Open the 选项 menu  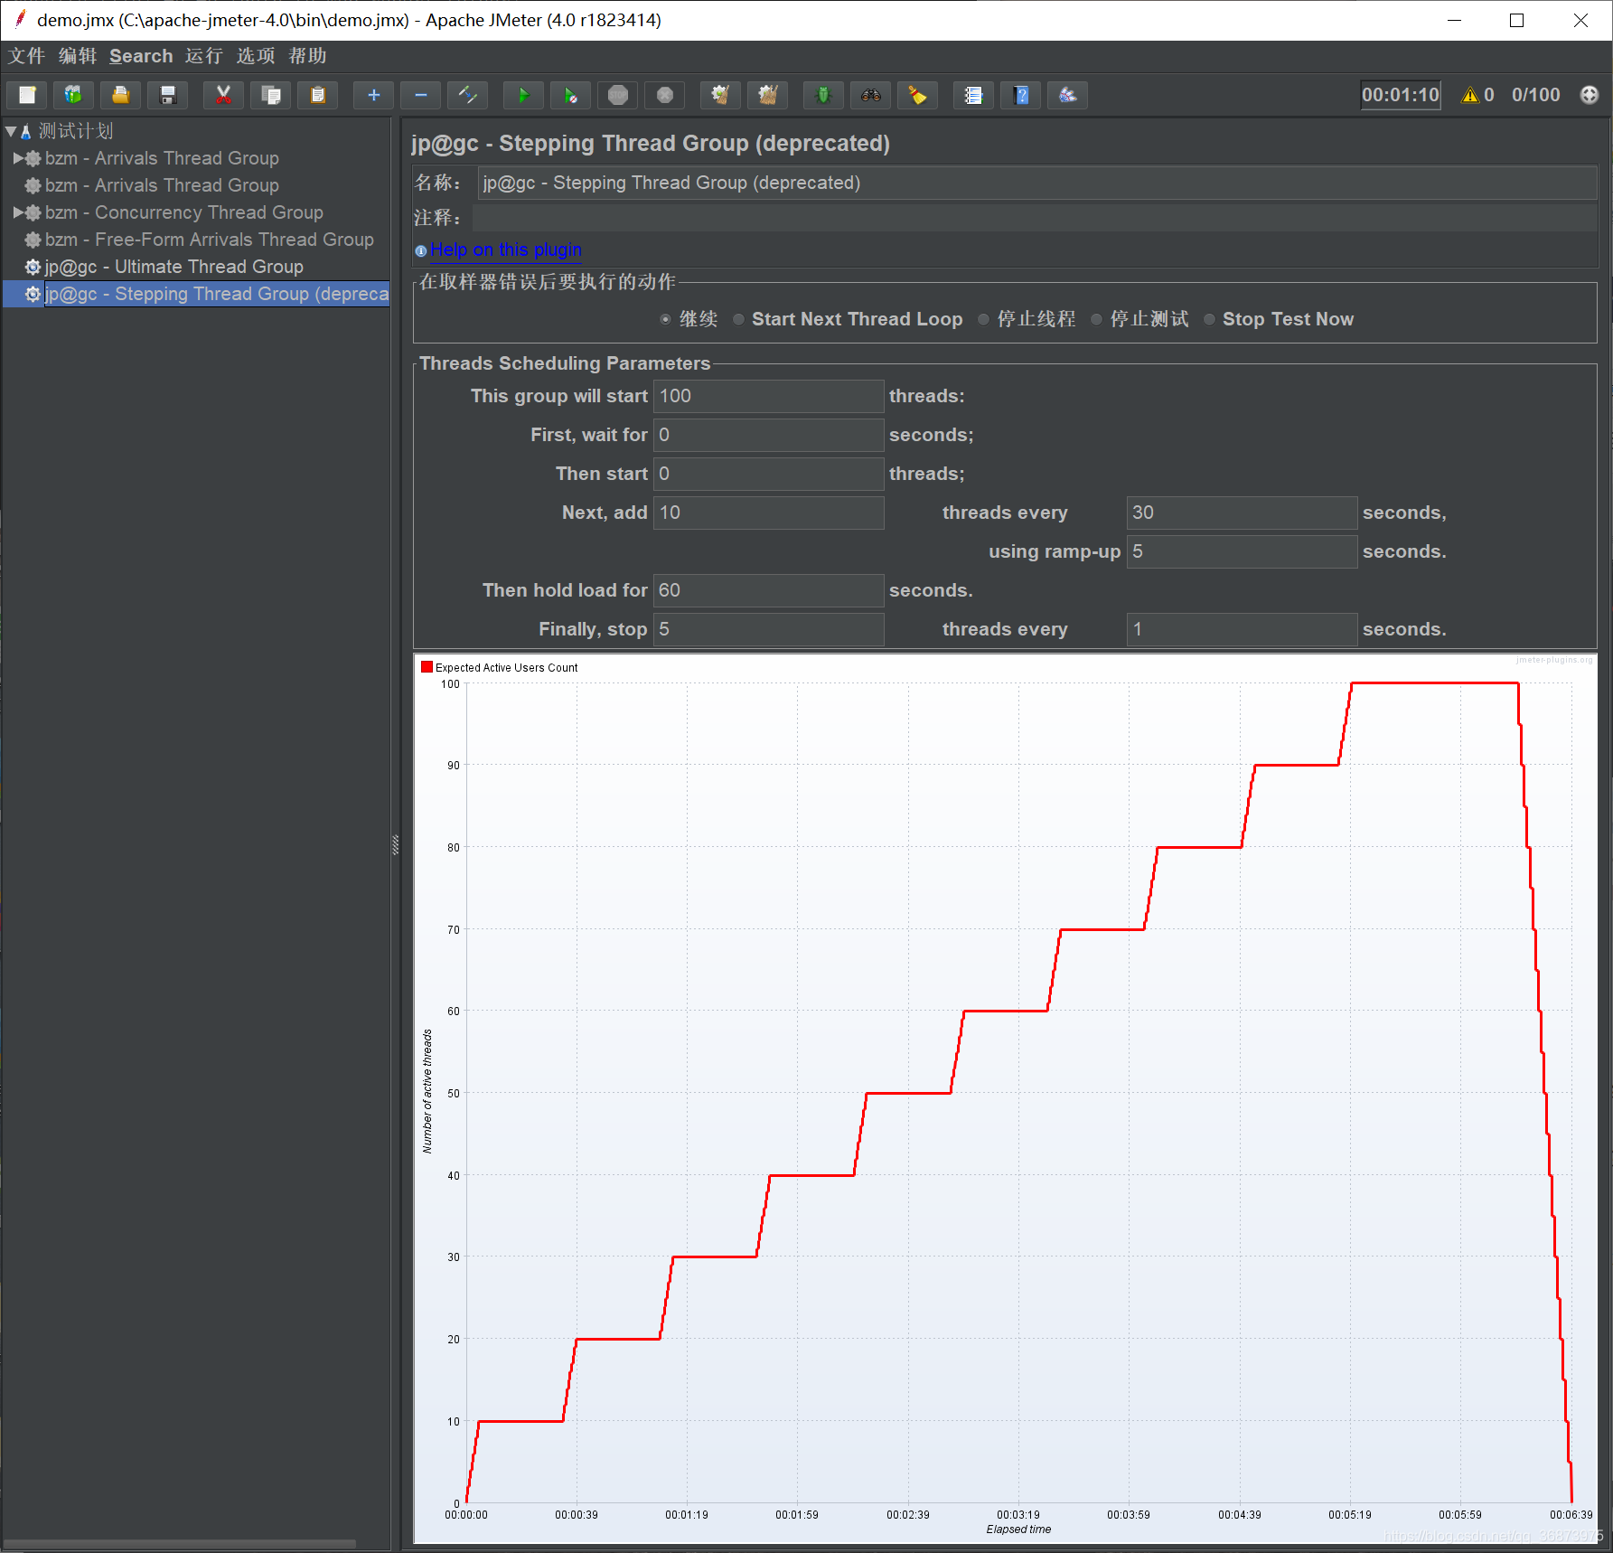pyautogui.click(x=256, y=56)
